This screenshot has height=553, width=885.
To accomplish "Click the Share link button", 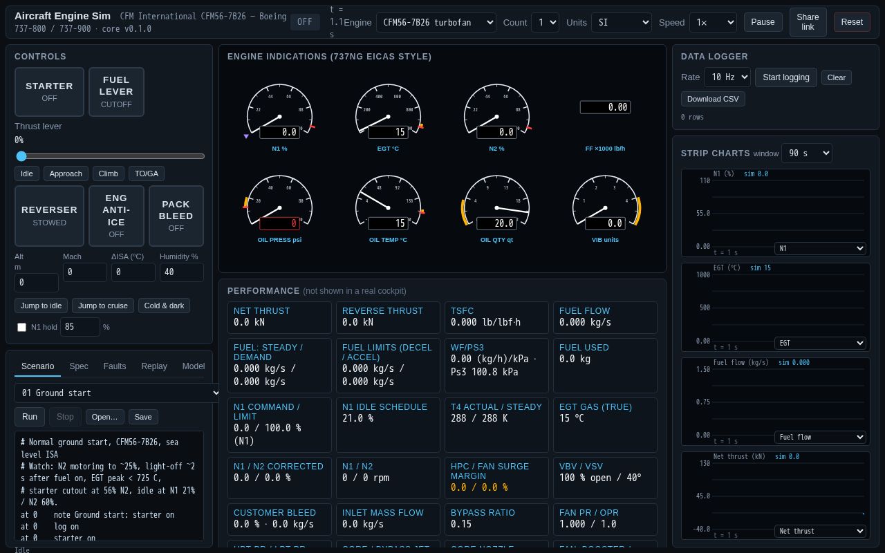I will 808,22.
